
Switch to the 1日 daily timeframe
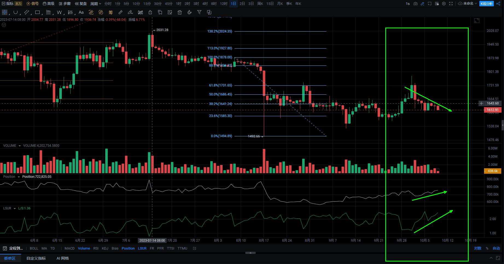[233, 4]
